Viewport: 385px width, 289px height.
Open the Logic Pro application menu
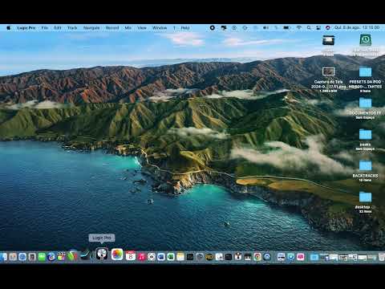point(26,28)
